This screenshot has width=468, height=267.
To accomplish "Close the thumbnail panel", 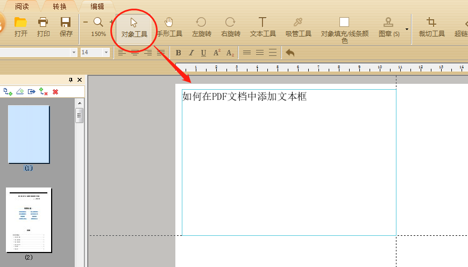I will 80,80.
